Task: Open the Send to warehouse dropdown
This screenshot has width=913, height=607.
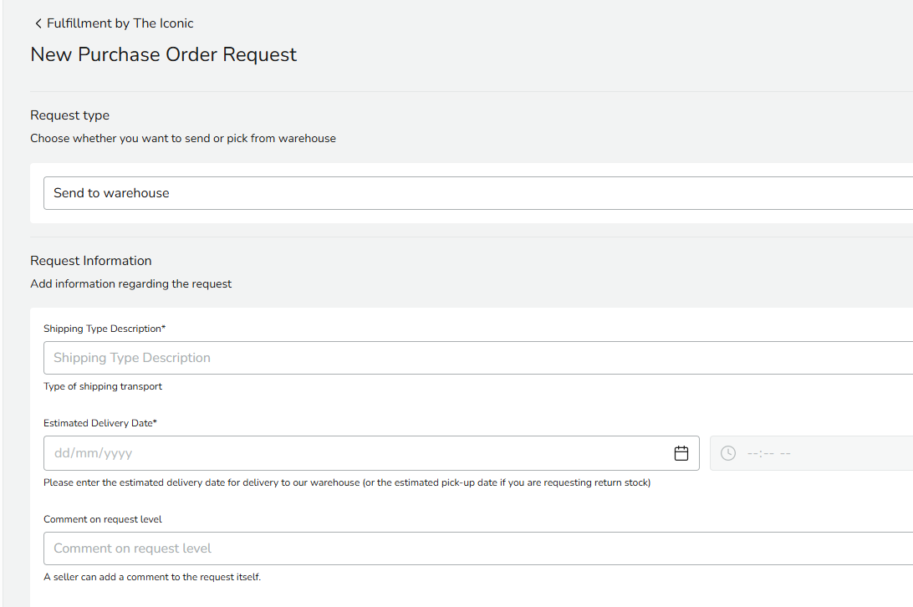Action: click(477, 193)
